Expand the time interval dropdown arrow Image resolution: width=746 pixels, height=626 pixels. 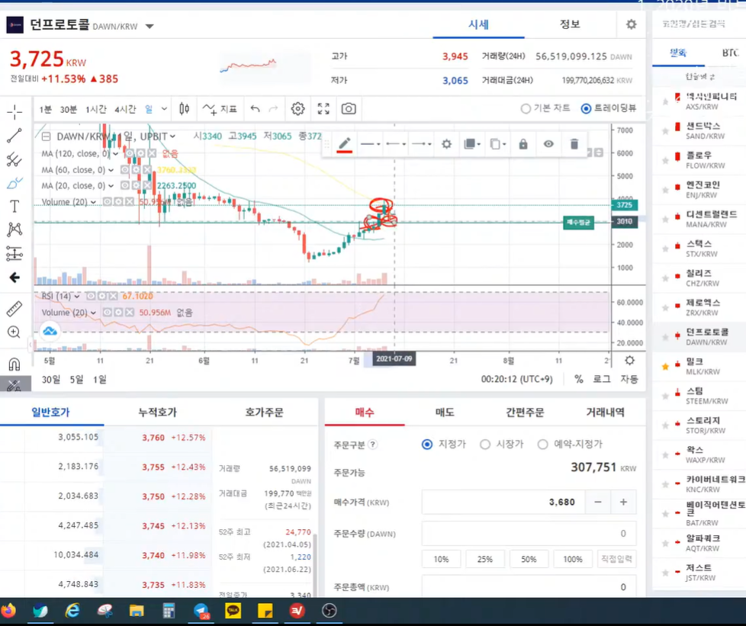tap(164, 109)
